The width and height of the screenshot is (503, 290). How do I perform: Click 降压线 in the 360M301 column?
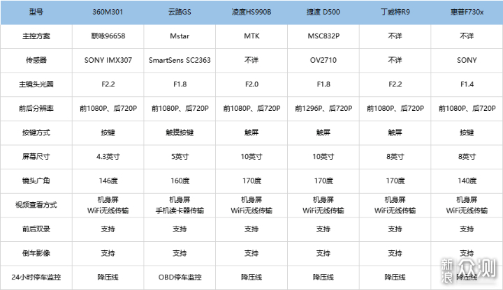point(108,277)
